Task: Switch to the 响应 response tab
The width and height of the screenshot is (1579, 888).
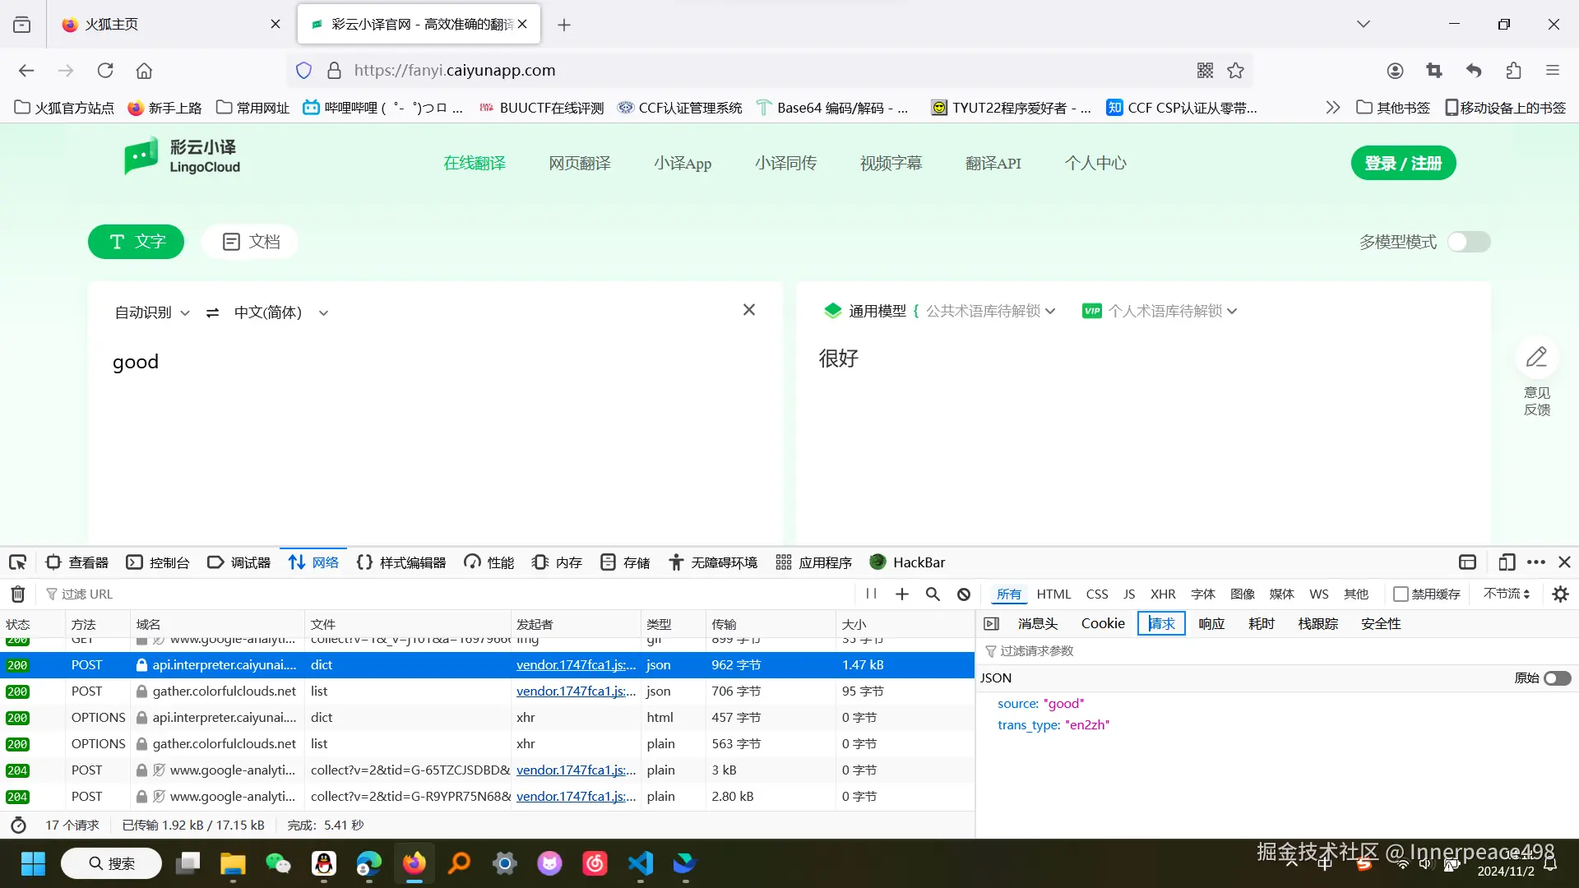Action: tap(1211, 623)
